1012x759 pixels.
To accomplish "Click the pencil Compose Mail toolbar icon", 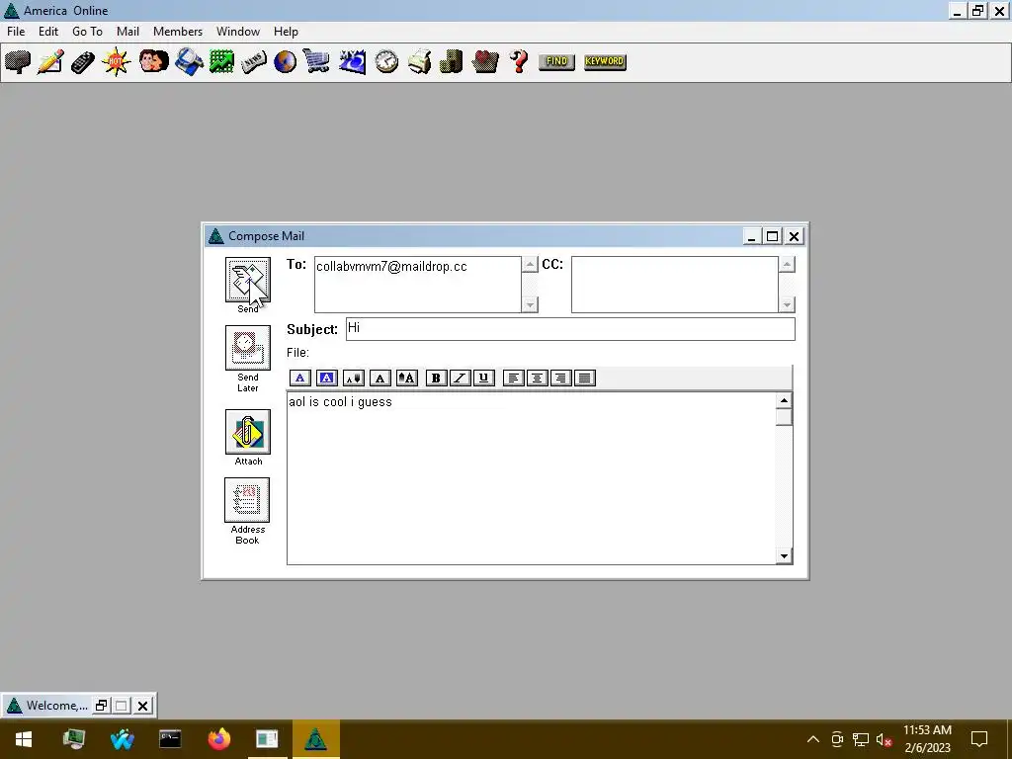I will pyautogui.click(x=50, y=62).
